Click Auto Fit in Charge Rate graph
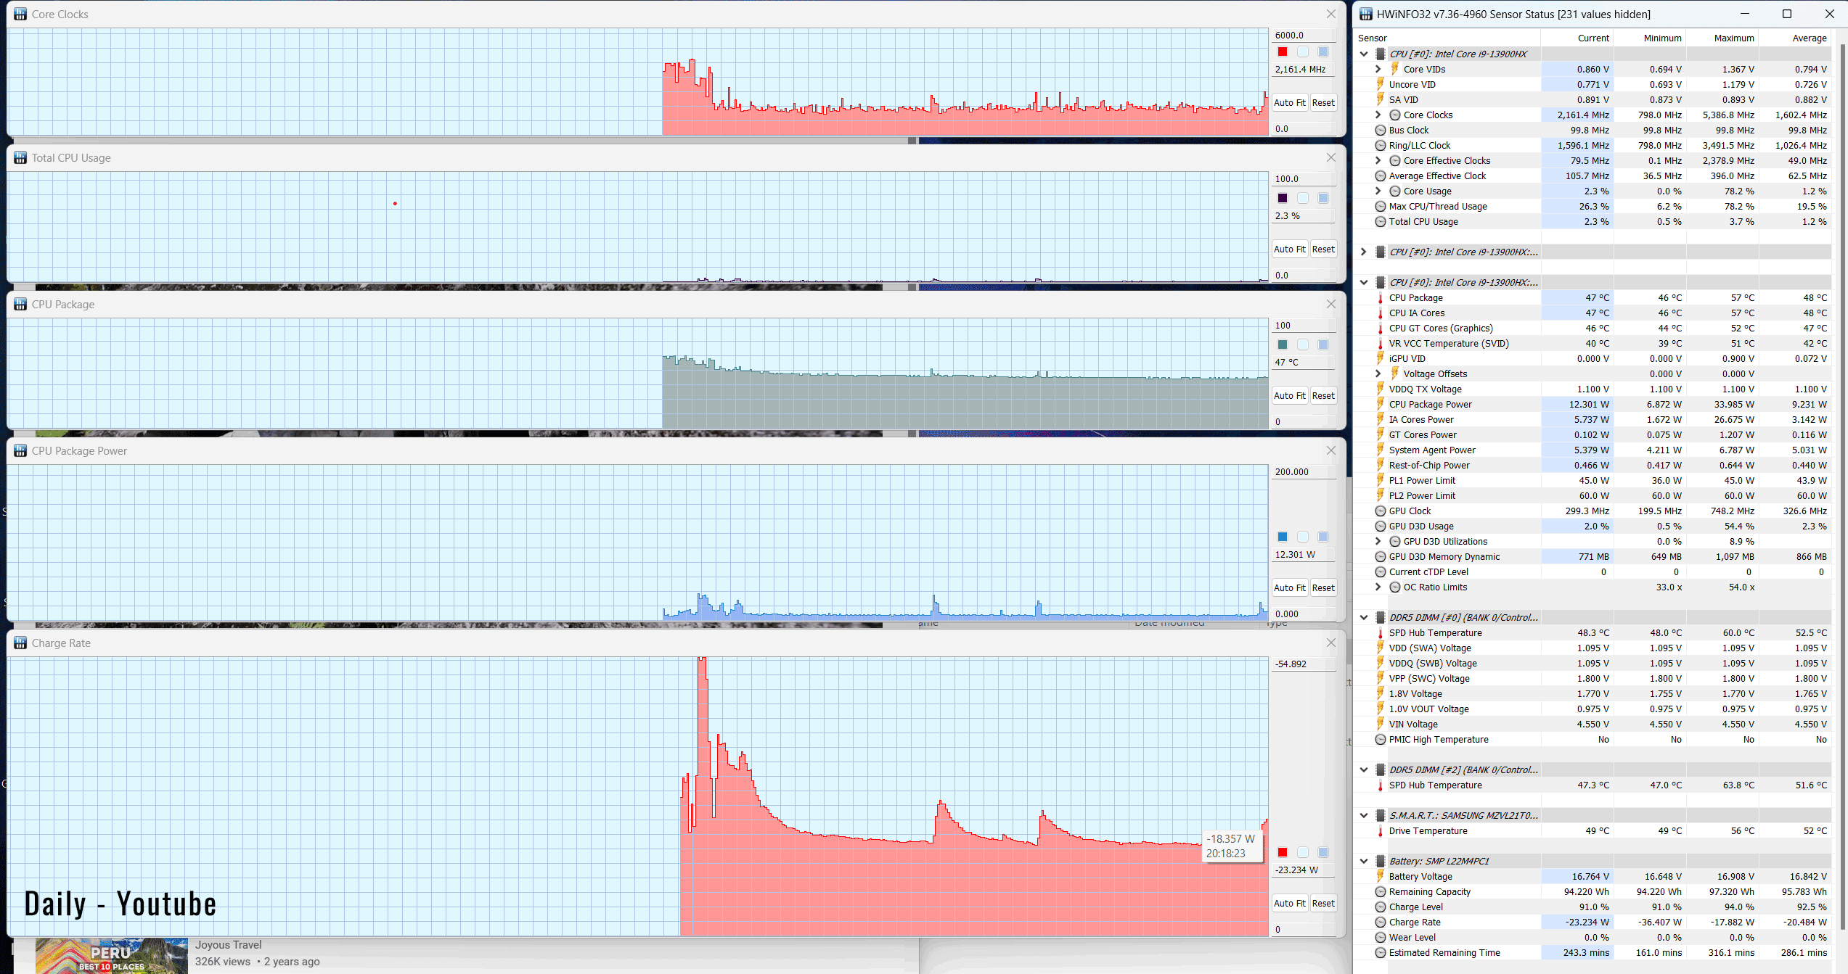 click(x=1289, y=903)
